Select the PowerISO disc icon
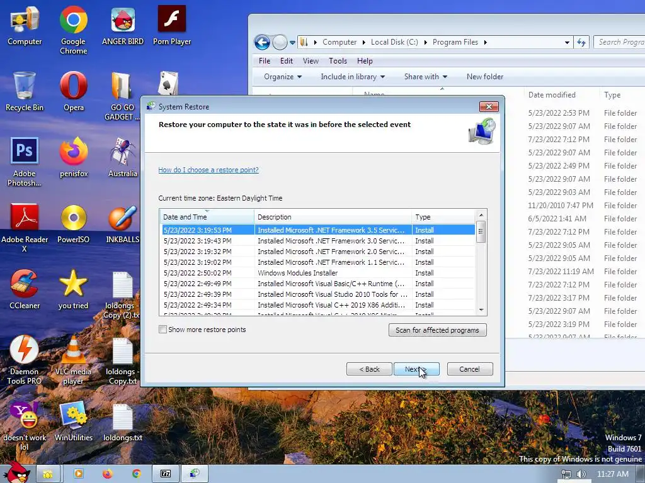 pyautogui.click(x=73, y=223)
